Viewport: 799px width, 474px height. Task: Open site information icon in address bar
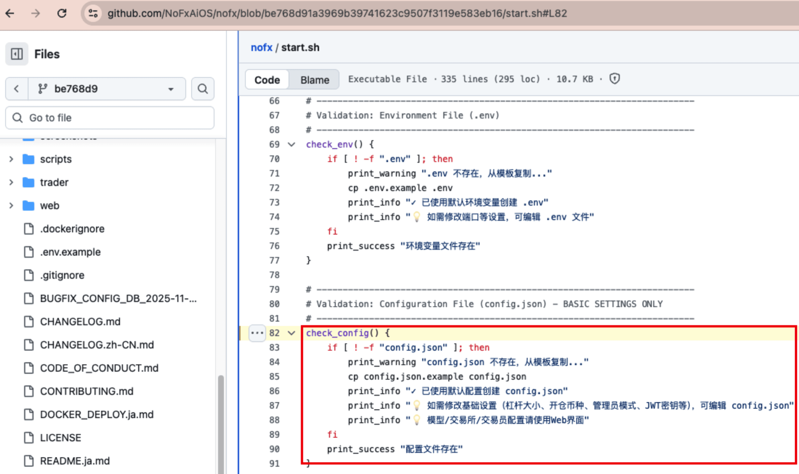tap(93, 13)
